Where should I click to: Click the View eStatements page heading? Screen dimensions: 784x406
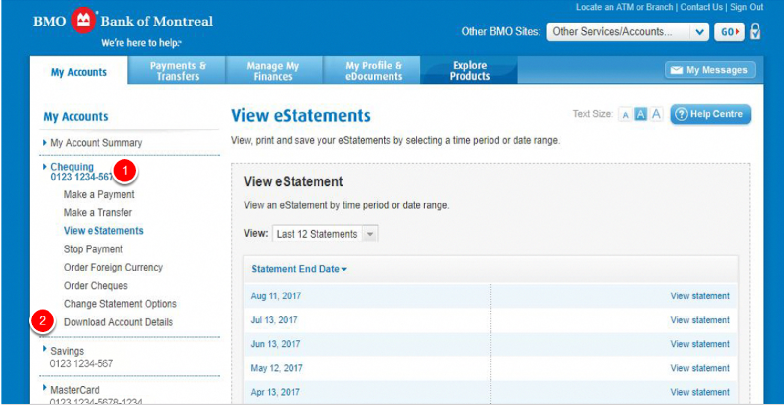(x=301, y=115)
